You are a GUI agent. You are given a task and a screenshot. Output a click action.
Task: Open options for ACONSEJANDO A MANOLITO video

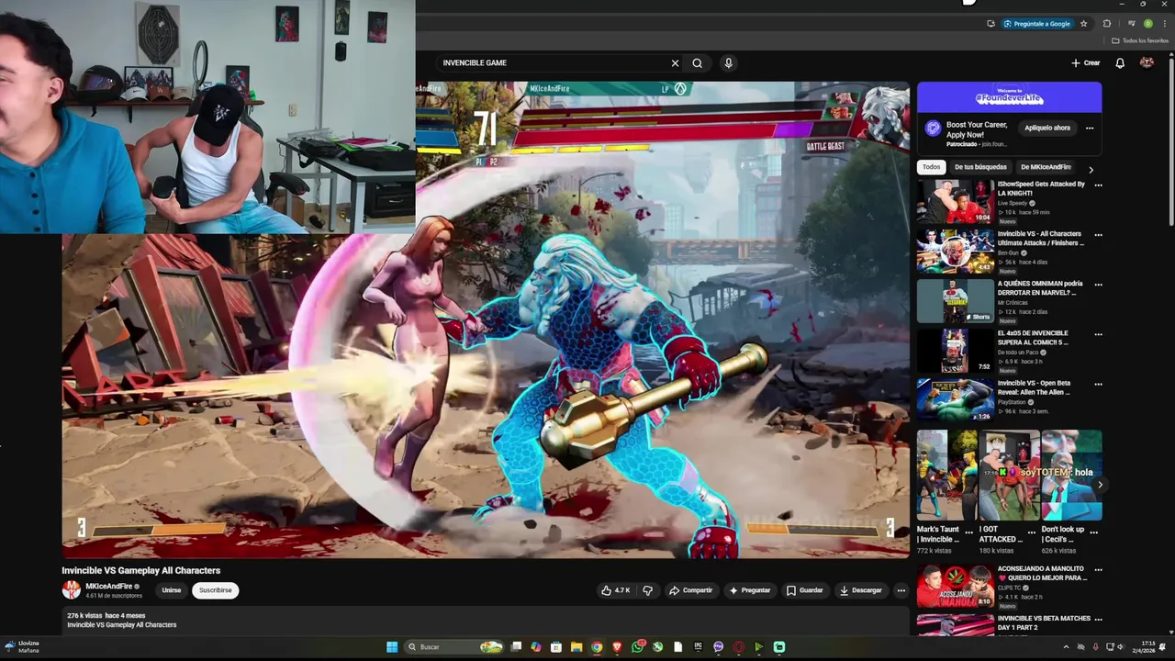pyautogui.click(x=1098, y=569)
